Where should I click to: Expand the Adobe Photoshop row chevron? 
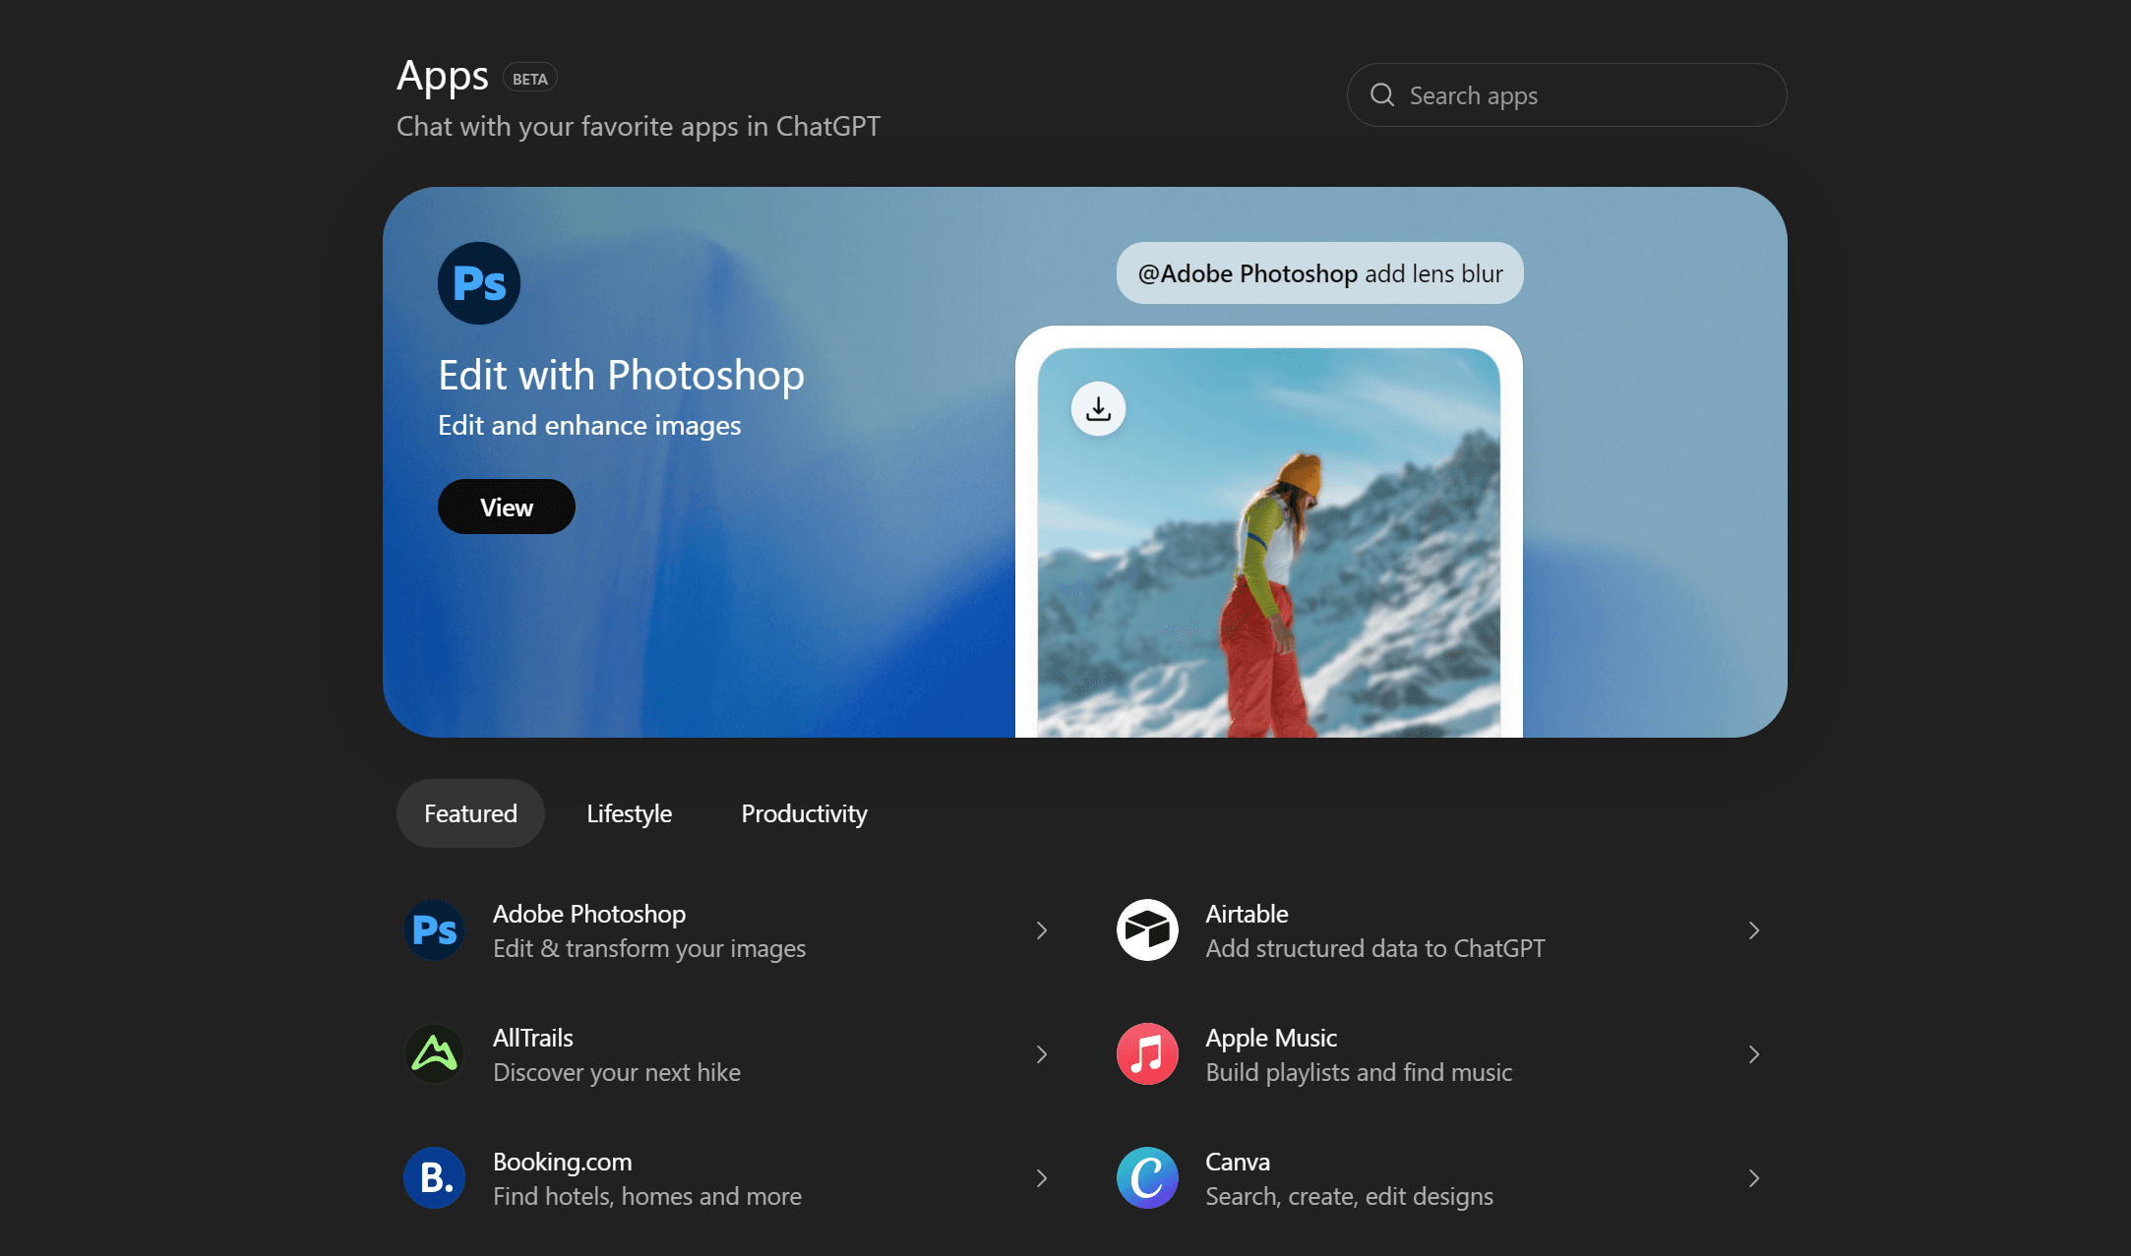pos(1042,930)
